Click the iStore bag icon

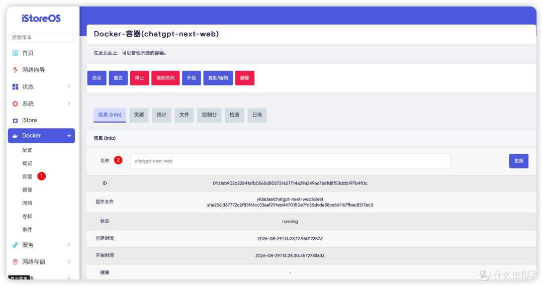(15, 120)
